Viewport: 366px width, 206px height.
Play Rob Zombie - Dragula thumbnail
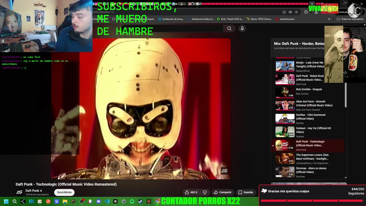click(x=285, y=93)
